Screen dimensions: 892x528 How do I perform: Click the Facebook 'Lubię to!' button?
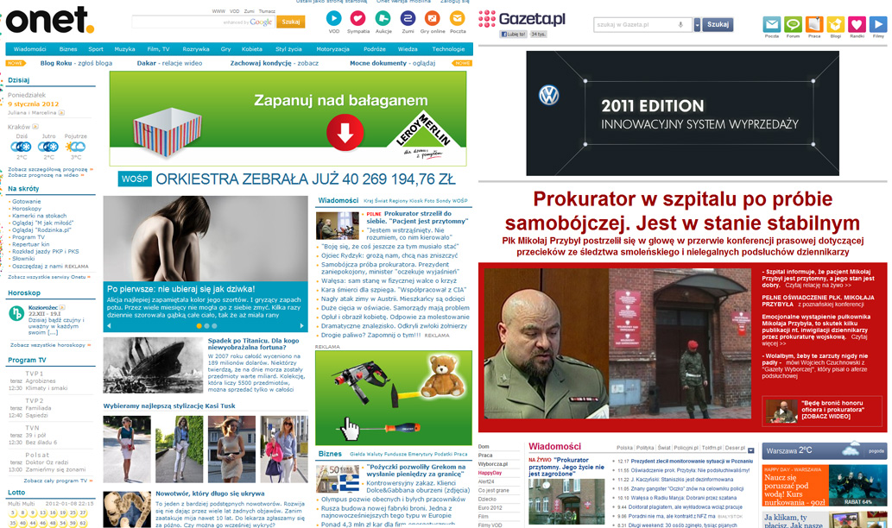click(x=514, y=35)
